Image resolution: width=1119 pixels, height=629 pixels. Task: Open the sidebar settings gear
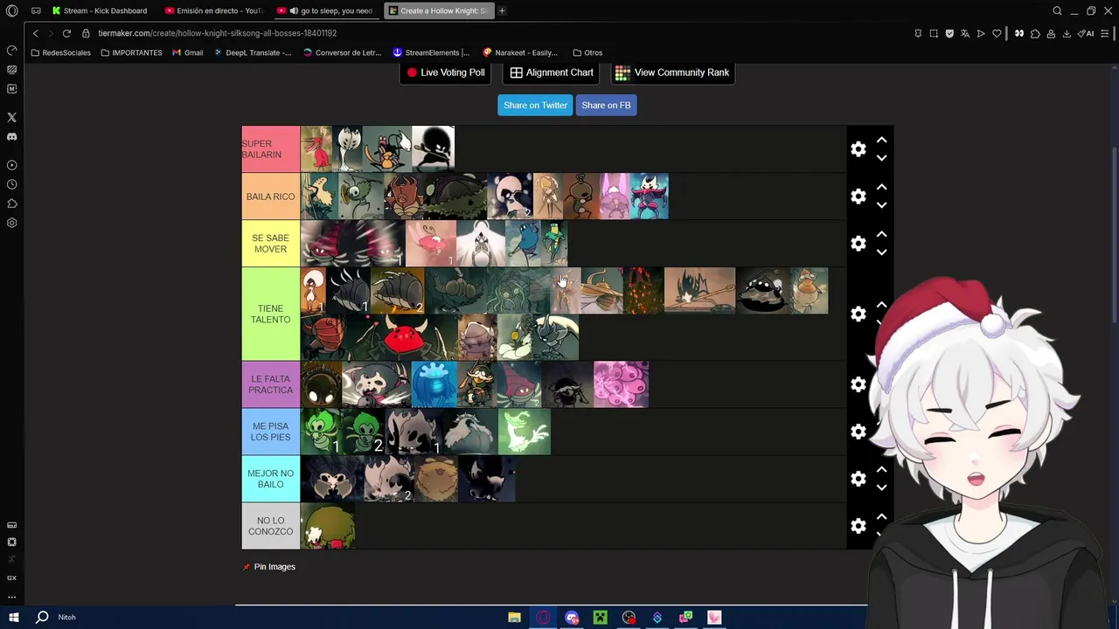[x=11, y=223]
